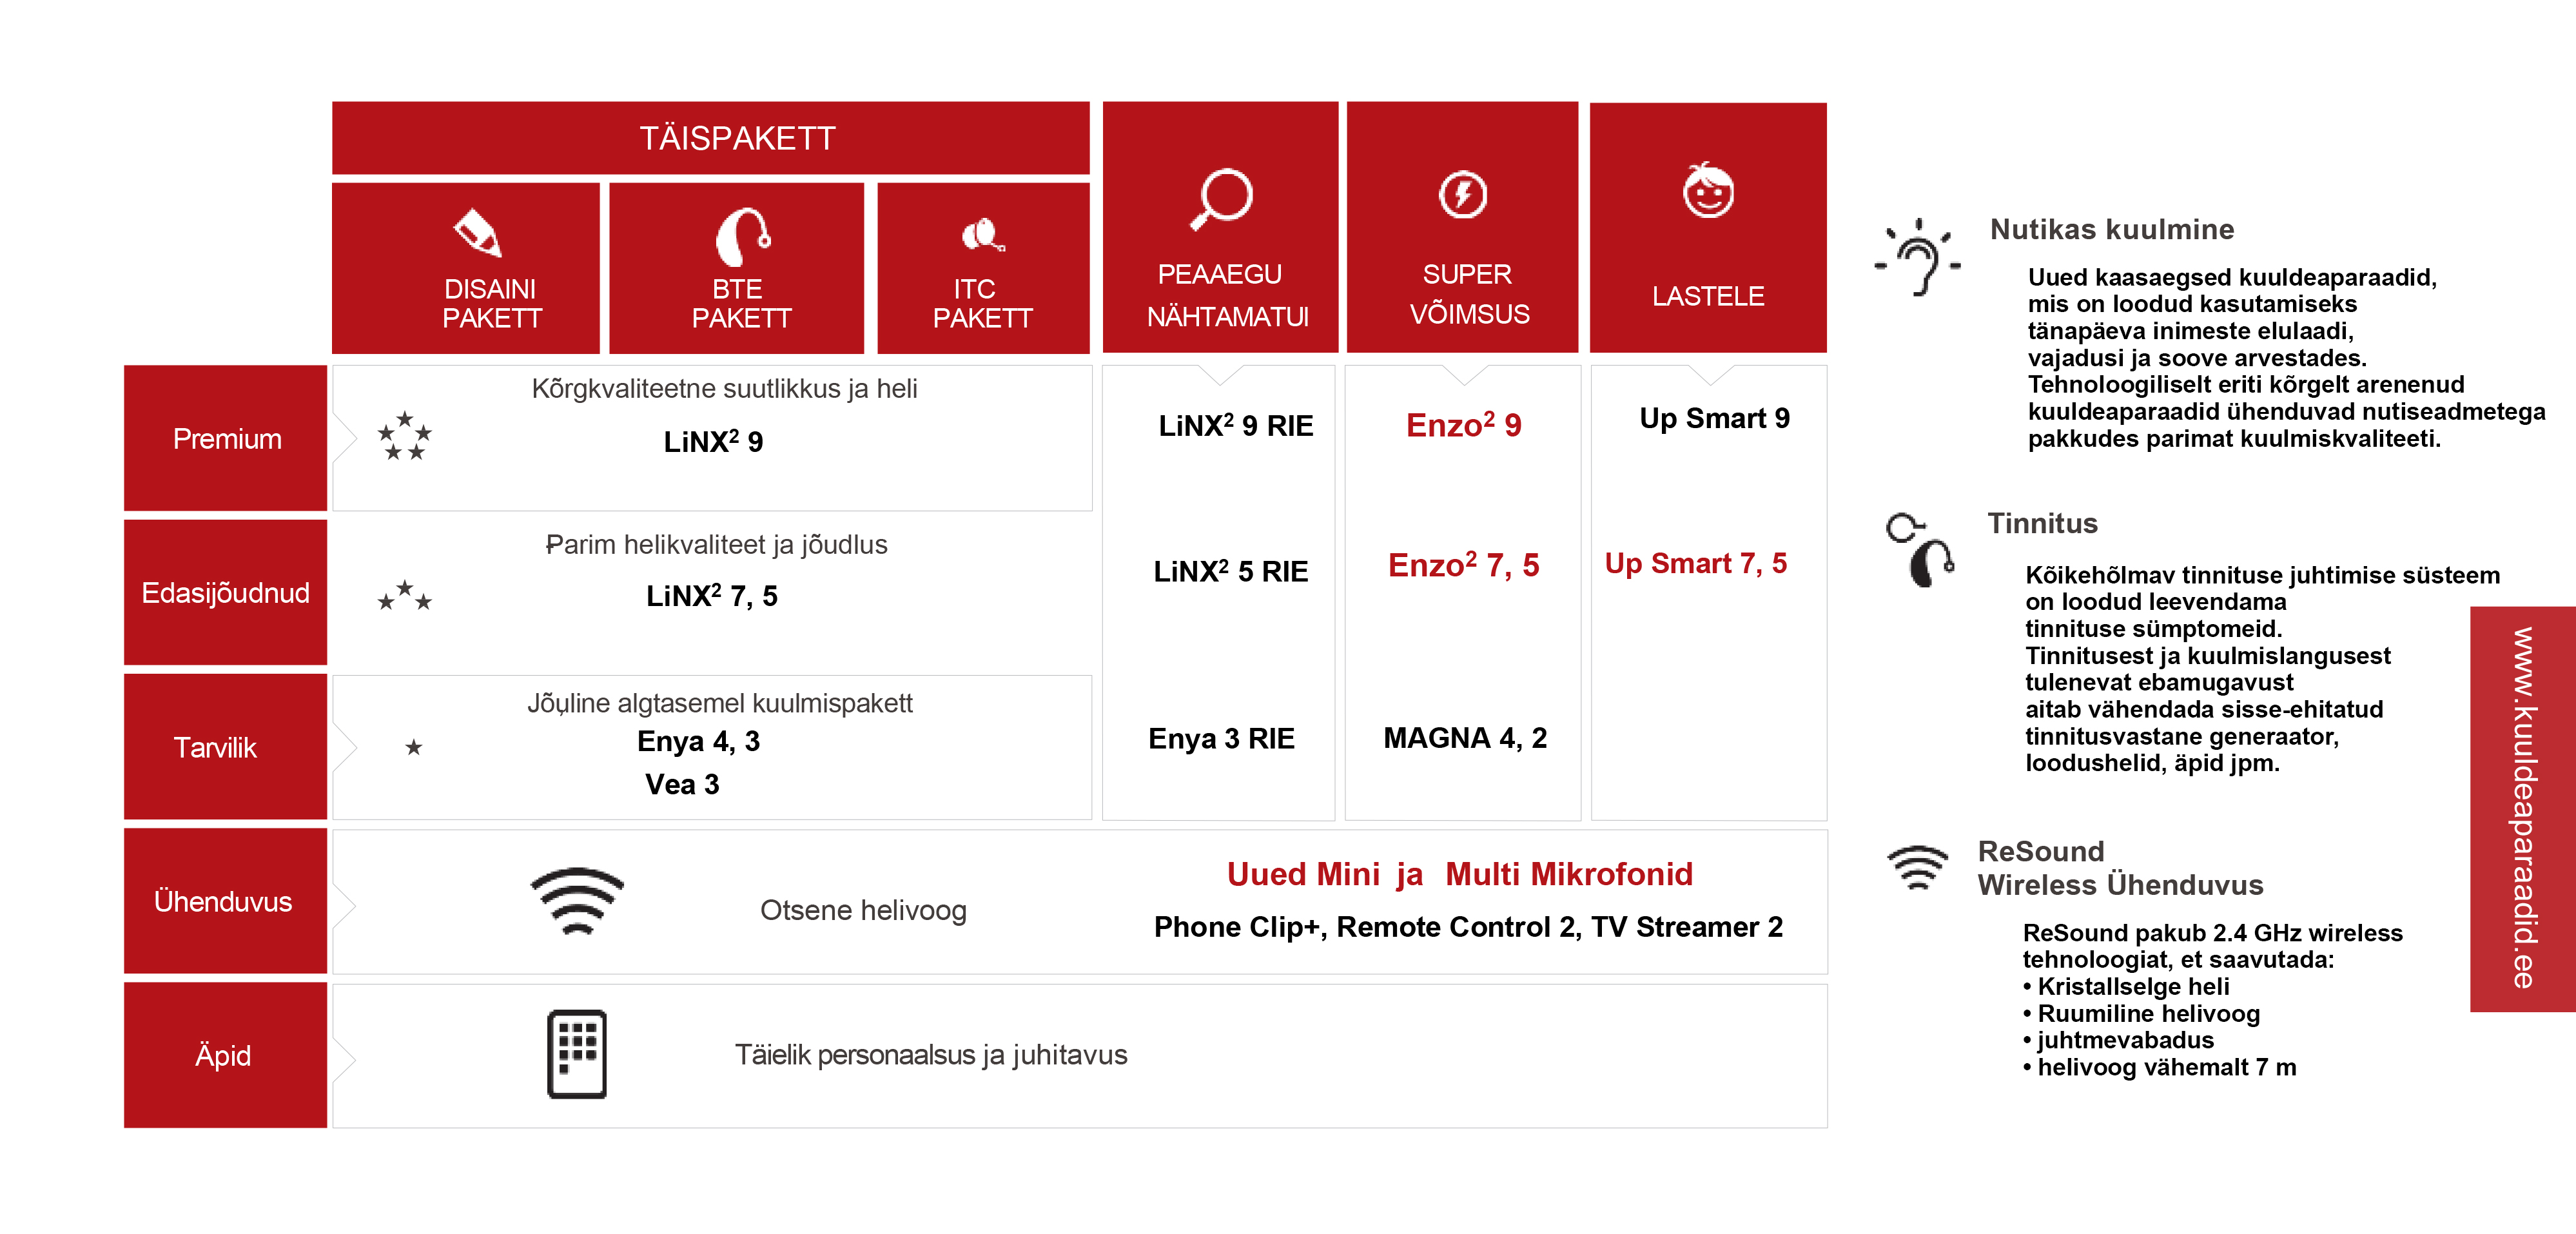The width and height of the screenshot is (2576, 1234).
Task: Click the magnifying glass icon in PEAAEGU NÄHTAMATU
Action: pos(1221,200)
